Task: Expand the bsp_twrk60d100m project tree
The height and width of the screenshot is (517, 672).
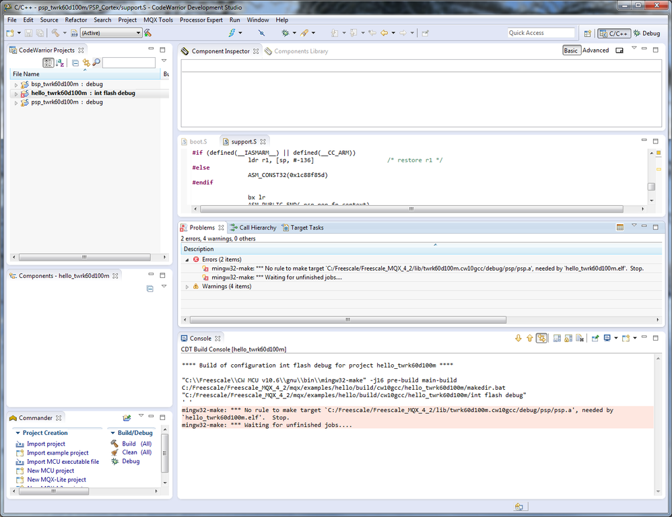Action: (x=16, y=85)
